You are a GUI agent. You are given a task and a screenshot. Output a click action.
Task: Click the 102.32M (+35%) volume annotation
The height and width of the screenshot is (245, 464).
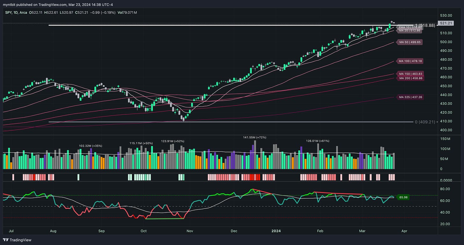point(91,146)
